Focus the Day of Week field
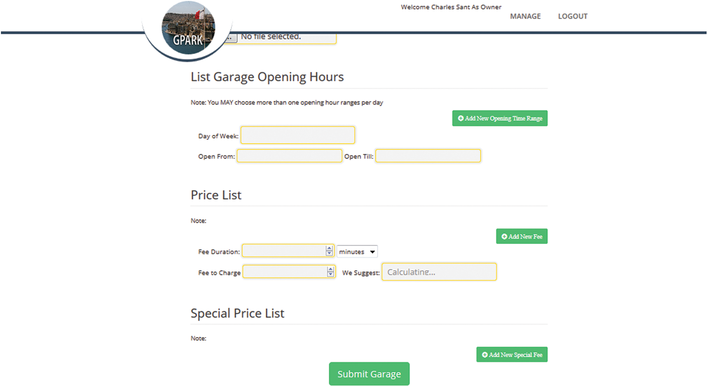 (x=297, y=135)
